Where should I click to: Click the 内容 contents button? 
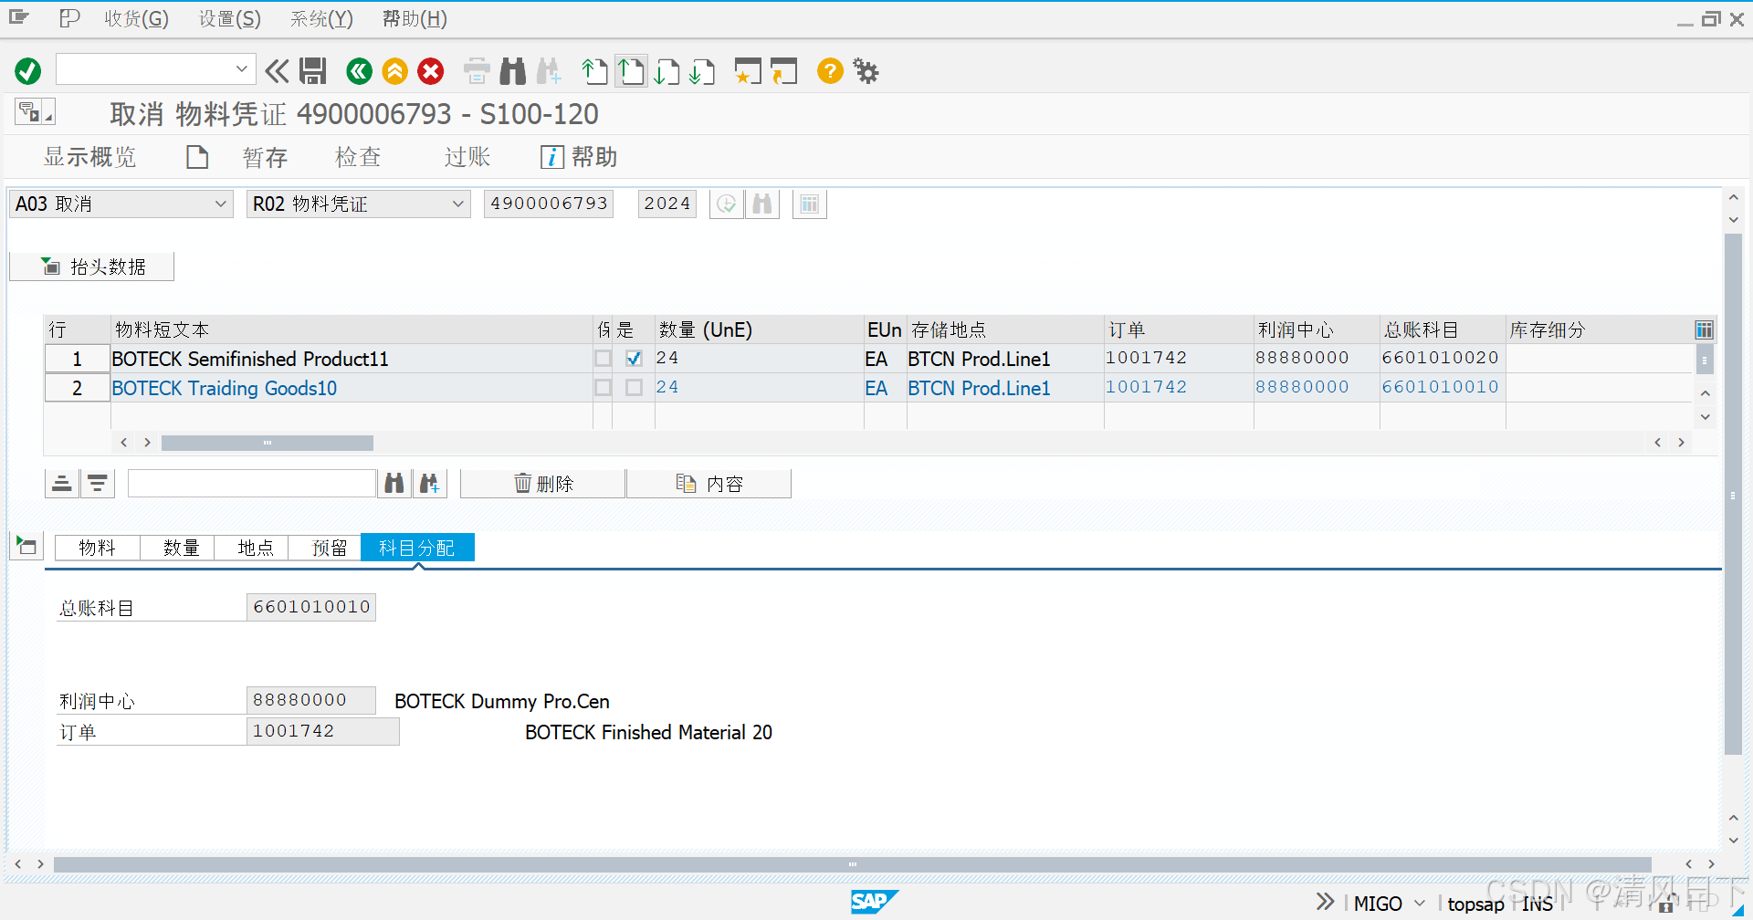tap(709, 483)
